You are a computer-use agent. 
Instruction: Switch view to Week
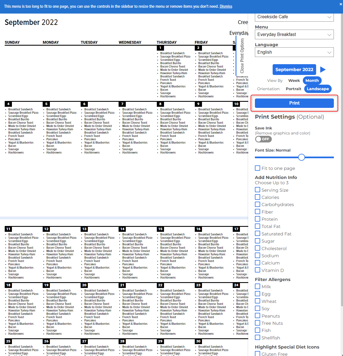294,80
